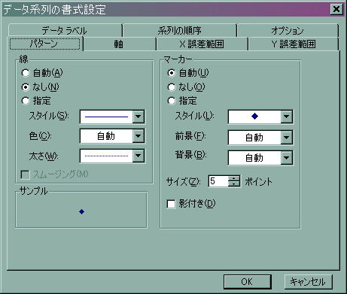Switch to オプション tab
The width and height of the screenshot is (347, 294).
pos(288,31)
